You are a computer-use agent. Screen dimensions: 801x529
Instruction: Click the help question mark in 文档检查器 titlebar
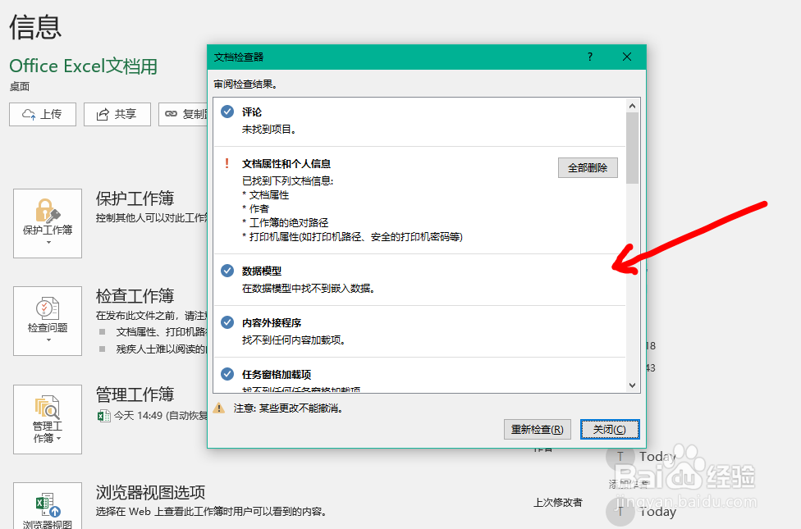pos(589,57)
